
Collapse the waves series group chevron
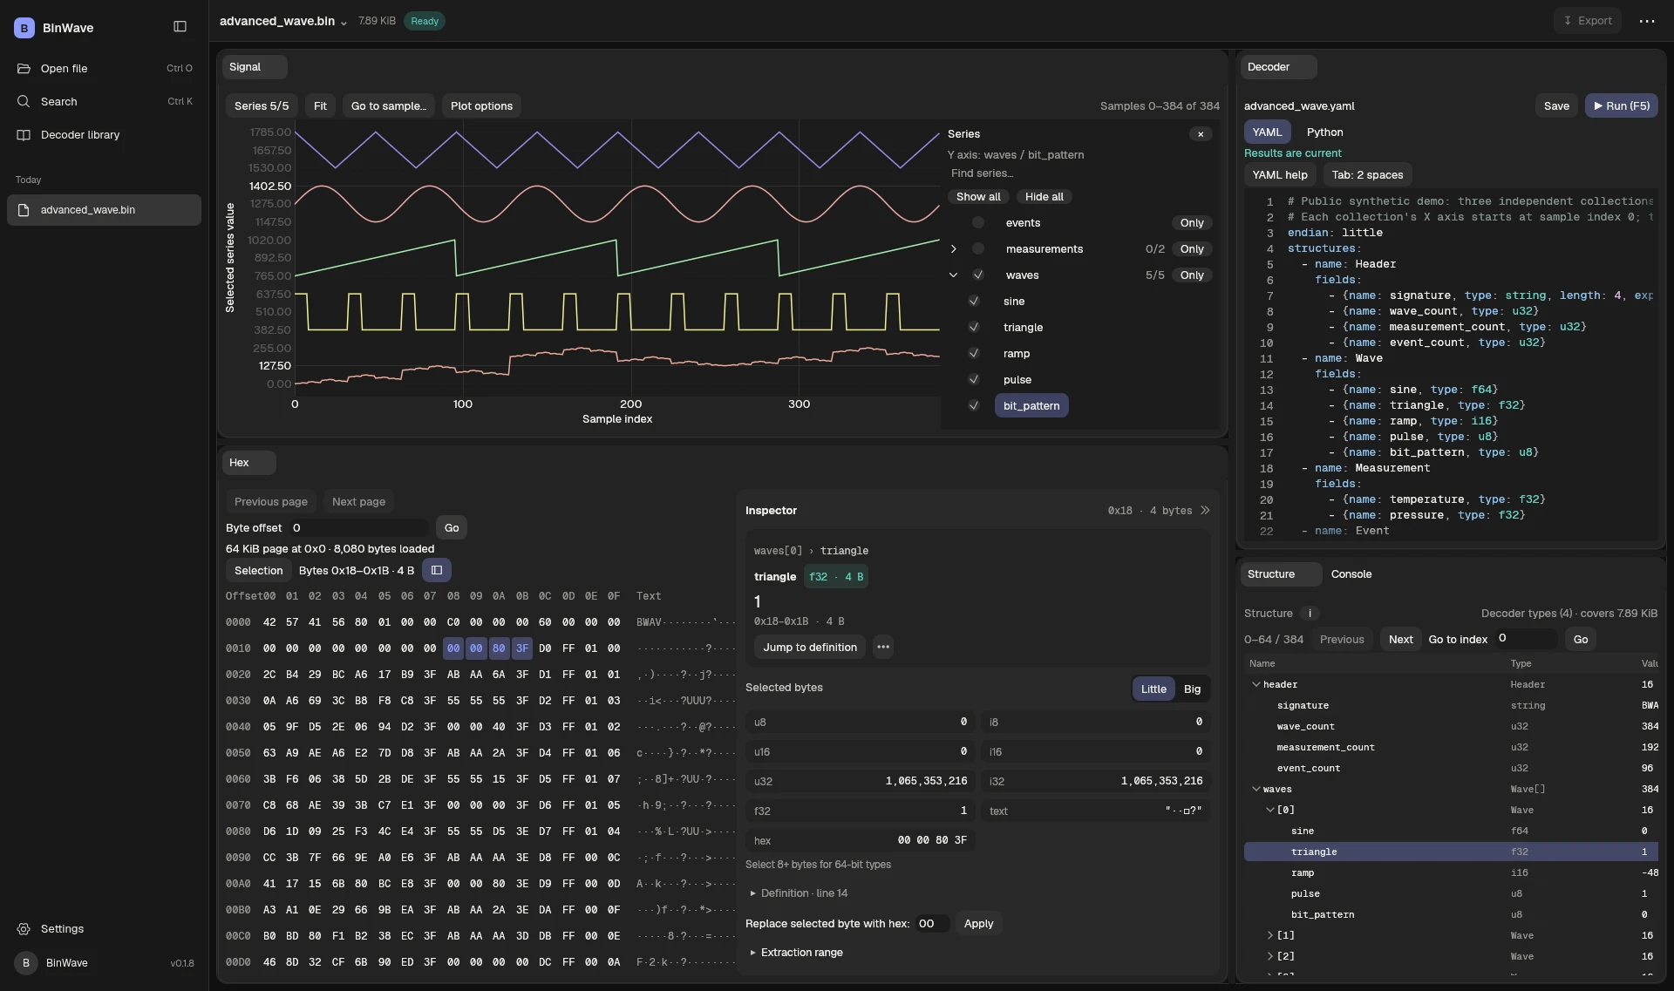coord(953,275)
